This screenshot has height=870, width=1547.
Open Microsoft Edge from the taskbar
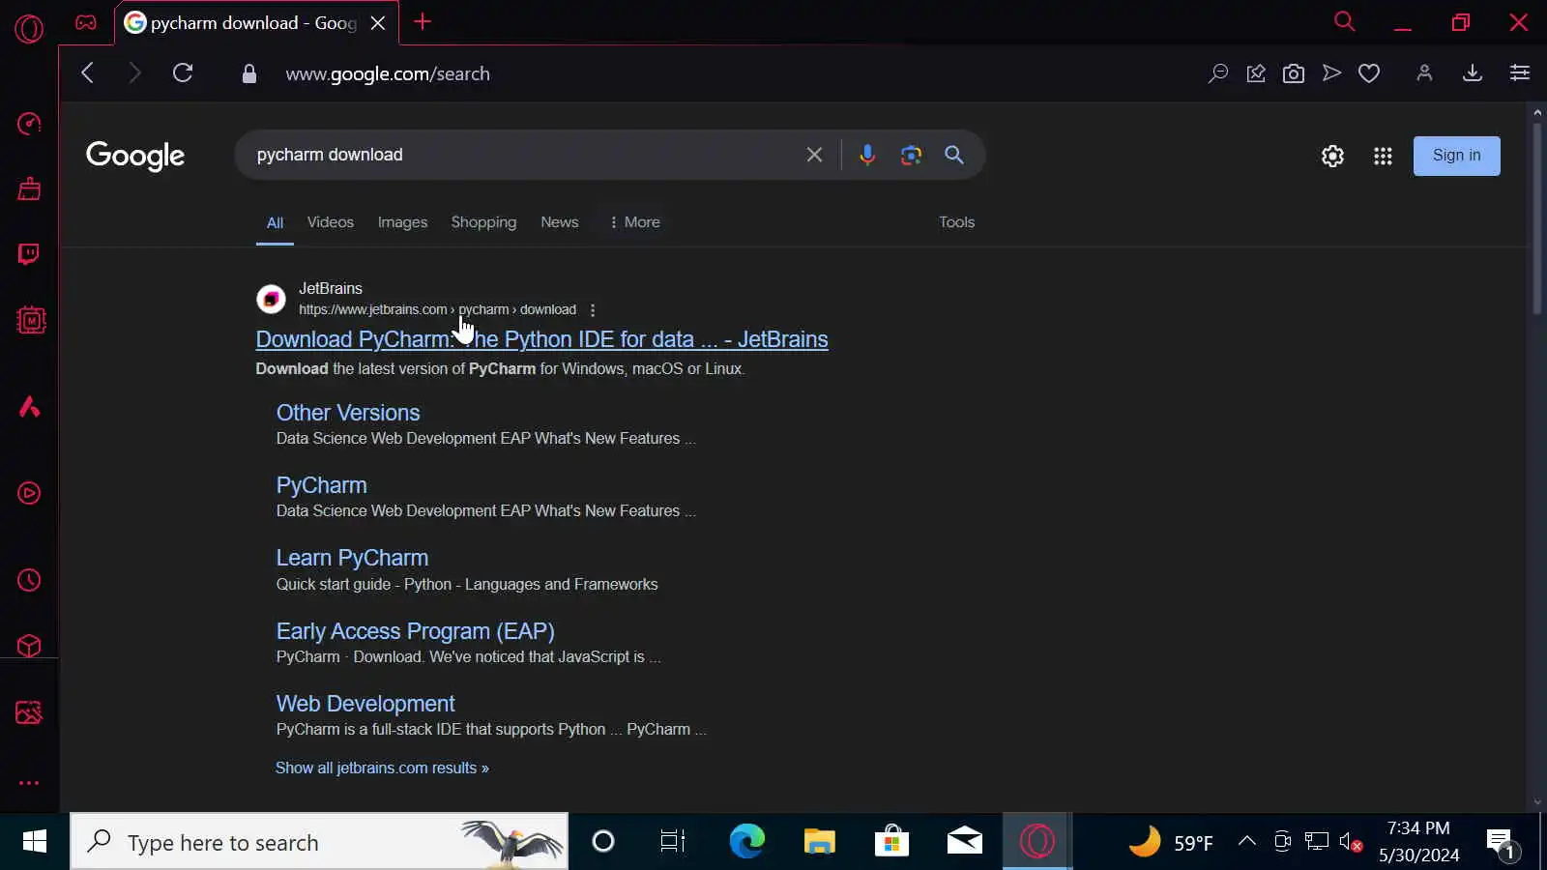click(x=746, y=842)
